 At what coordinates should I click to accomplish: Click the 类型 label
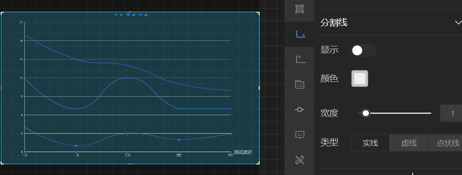point(329,143)
